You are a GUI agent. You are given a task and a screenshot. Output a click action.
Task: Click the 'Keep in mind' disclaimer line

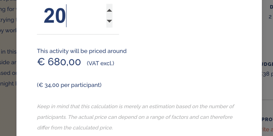click(135, 106)
